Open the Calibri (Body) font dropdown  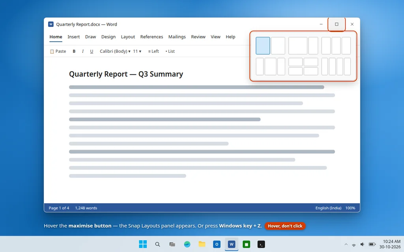tap(115, 51)
